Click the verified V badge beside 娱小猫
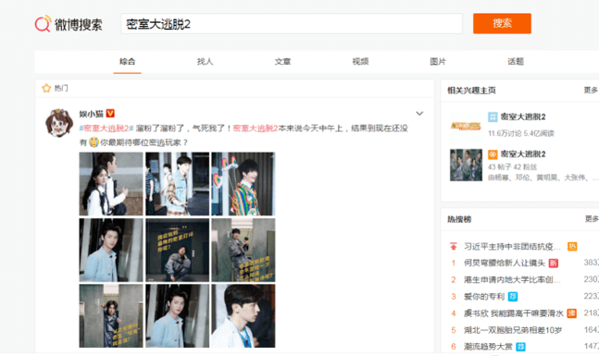Image resolution: width=599 pixels, height=356 pixels. (x=110, y=114)
